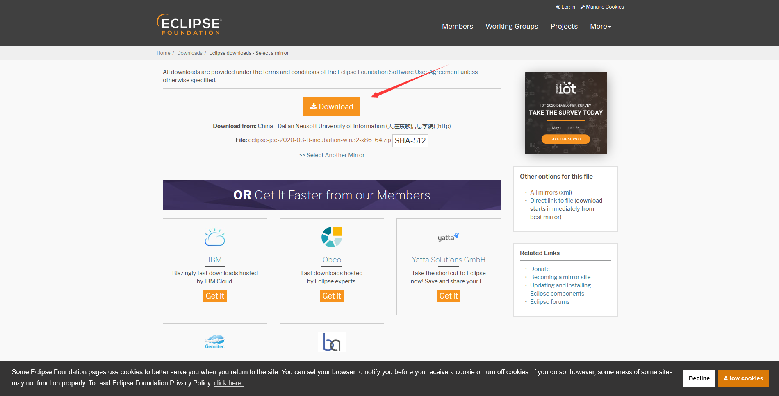Click the IBM cloud logo icon
The height and width of the screenshot is (396, 779).
(x=215, y=237)
